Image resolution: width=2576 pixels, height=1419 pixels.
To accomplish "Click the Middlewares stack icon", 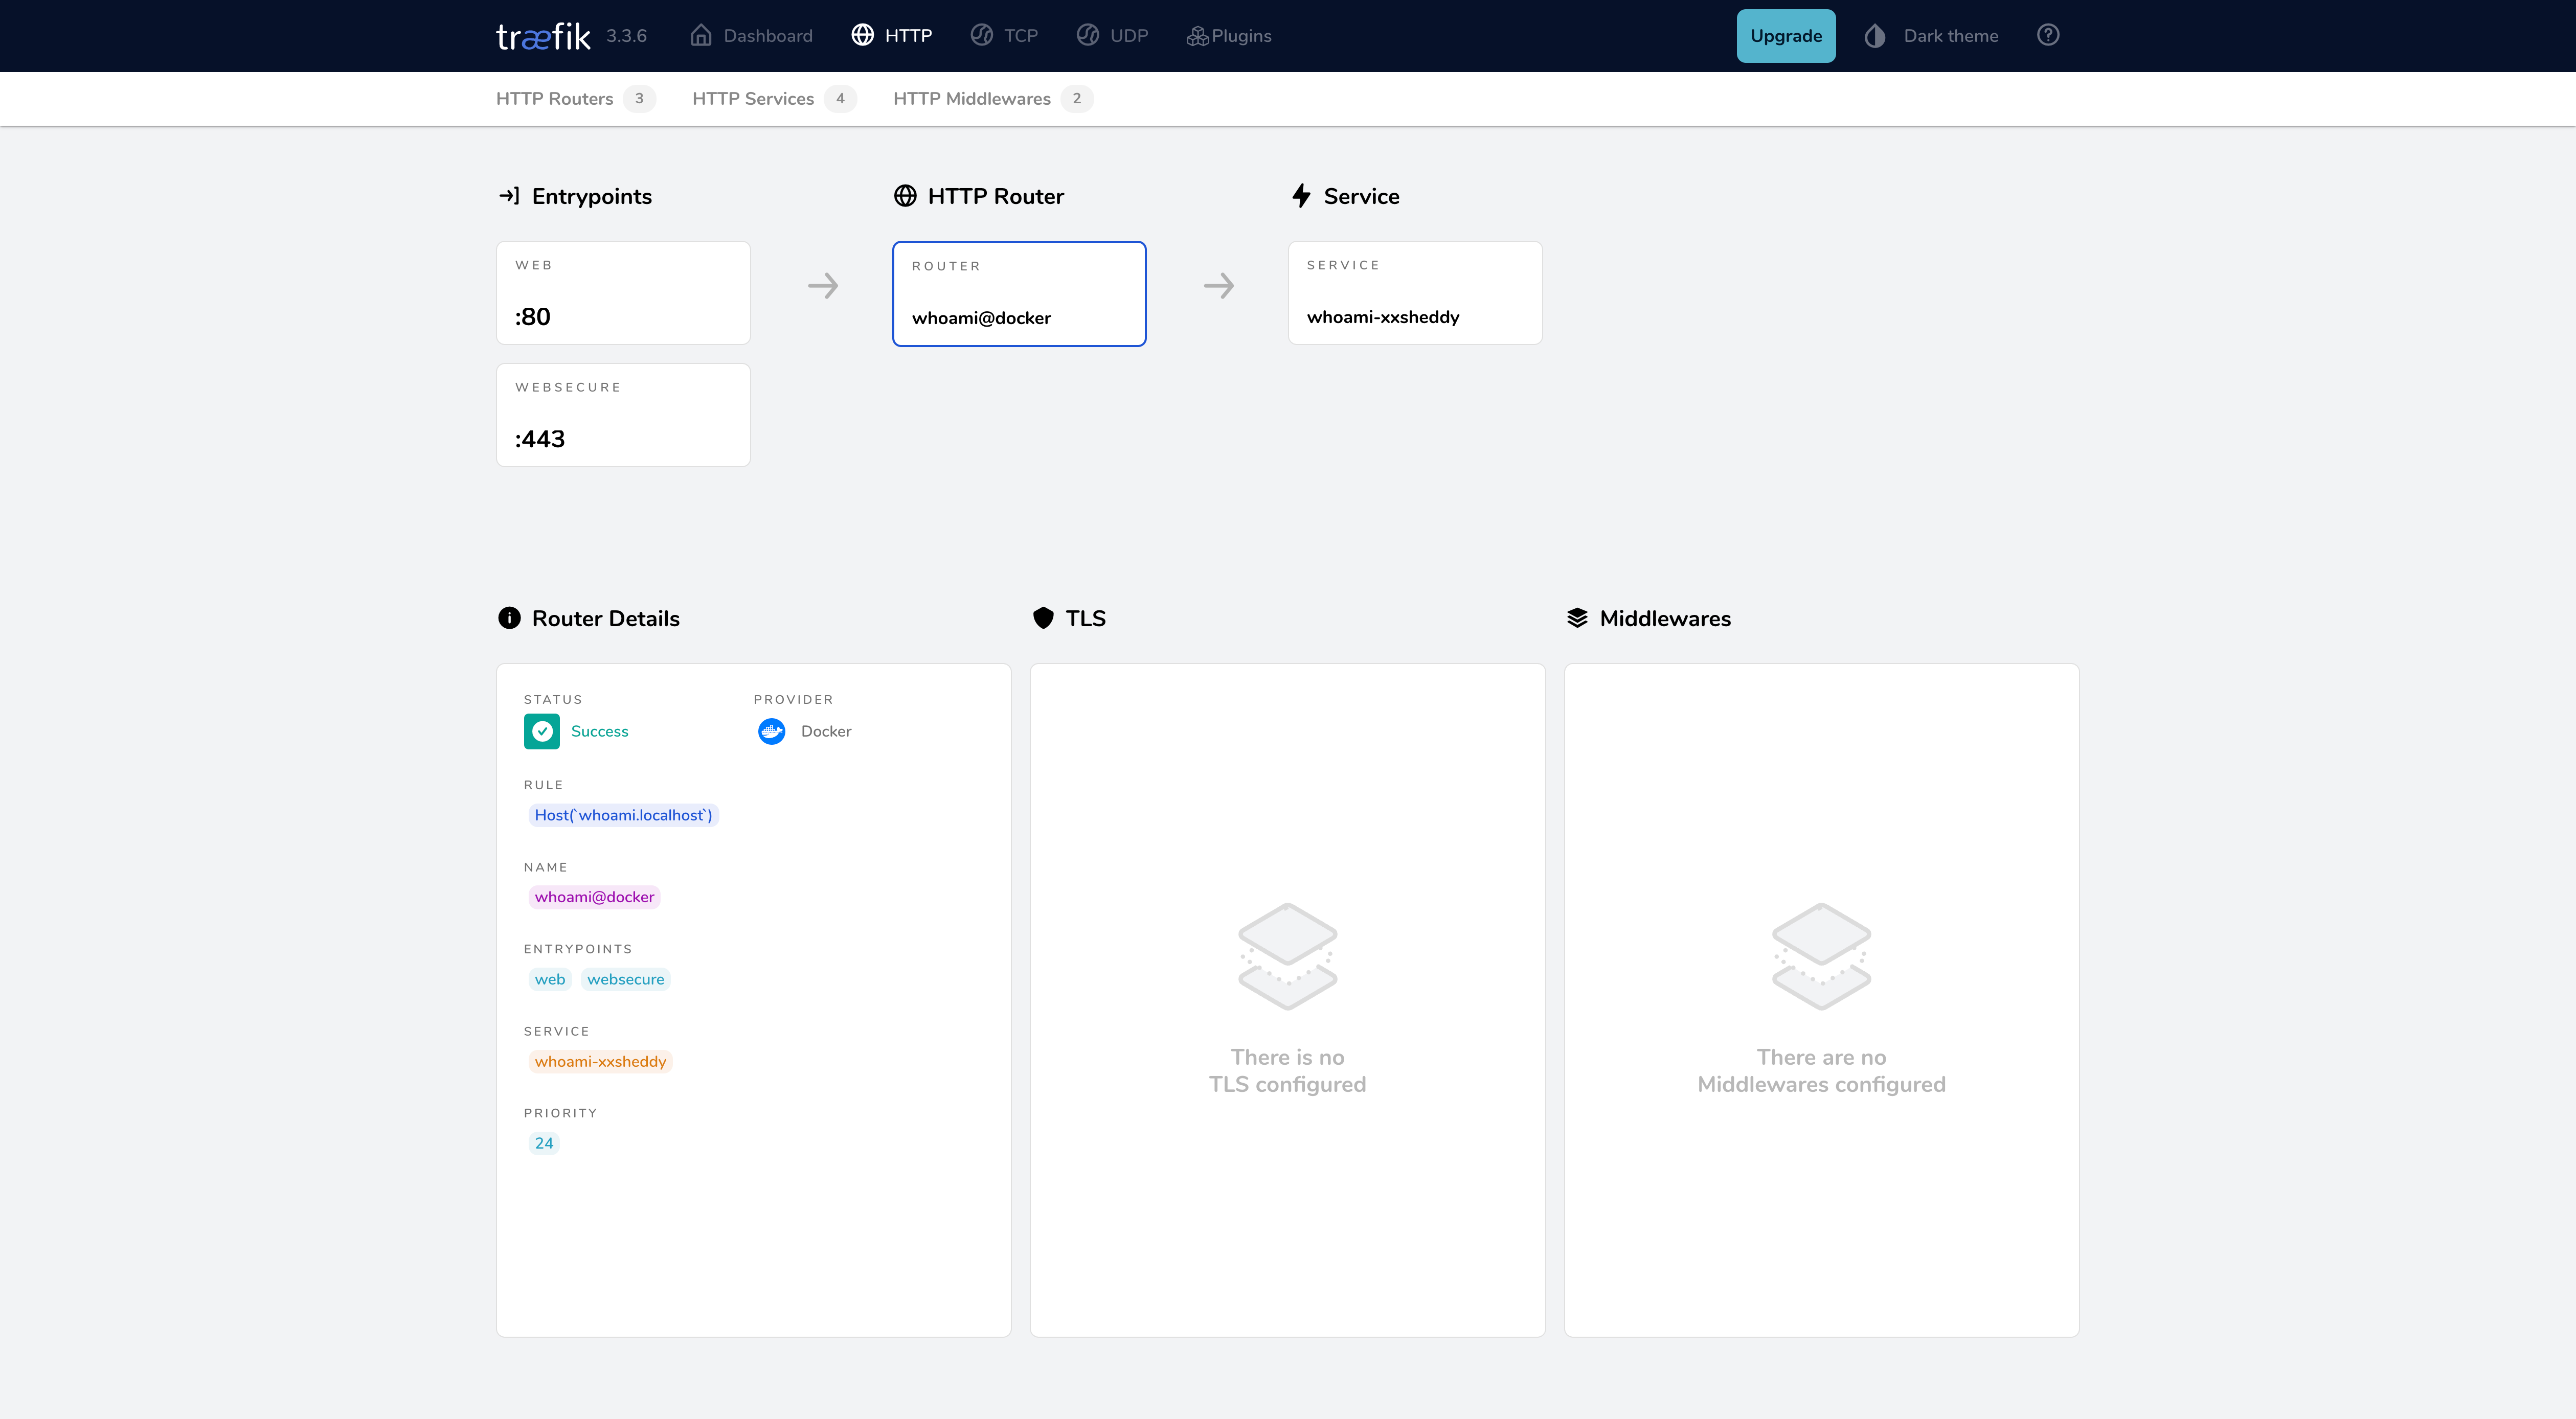I will tap(1578, 618).
